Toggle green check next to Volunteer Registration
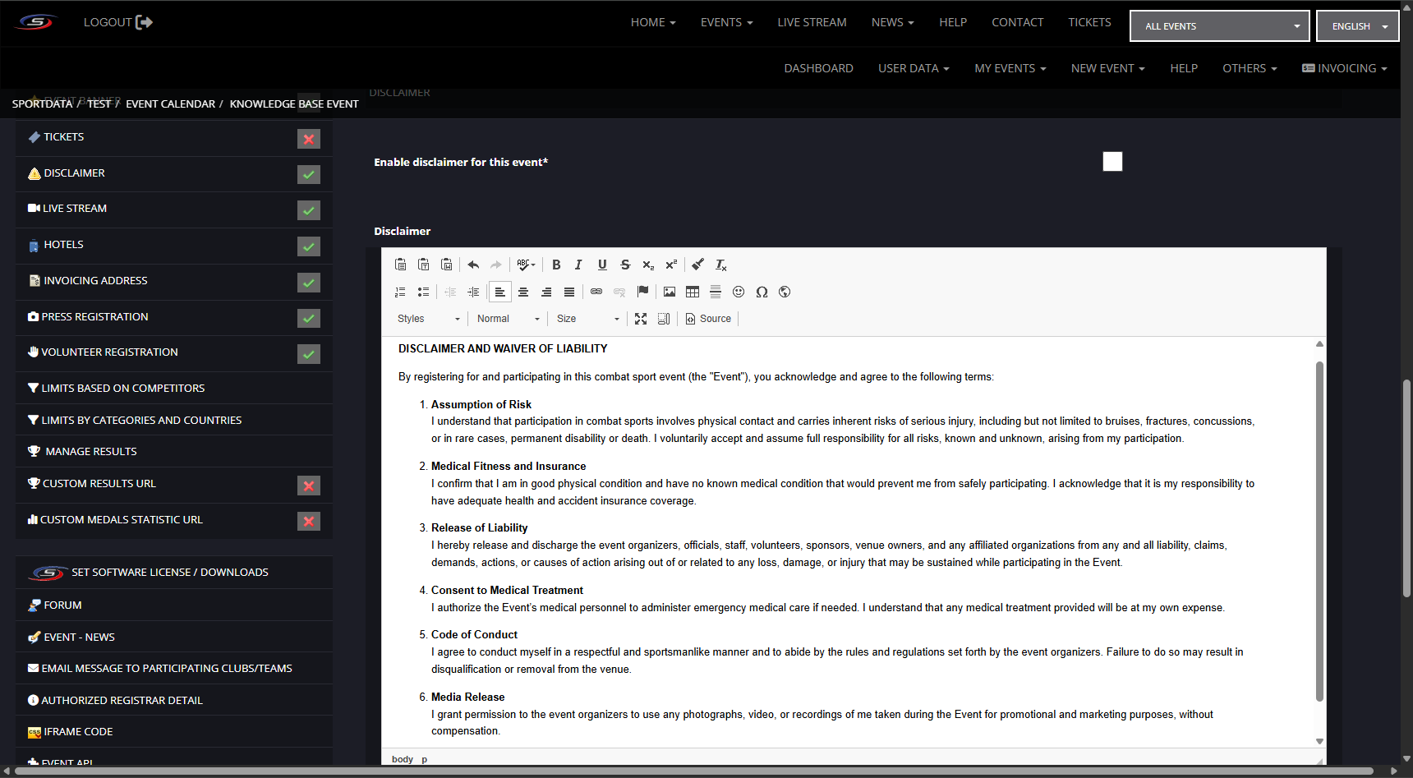 coord(309,354)
